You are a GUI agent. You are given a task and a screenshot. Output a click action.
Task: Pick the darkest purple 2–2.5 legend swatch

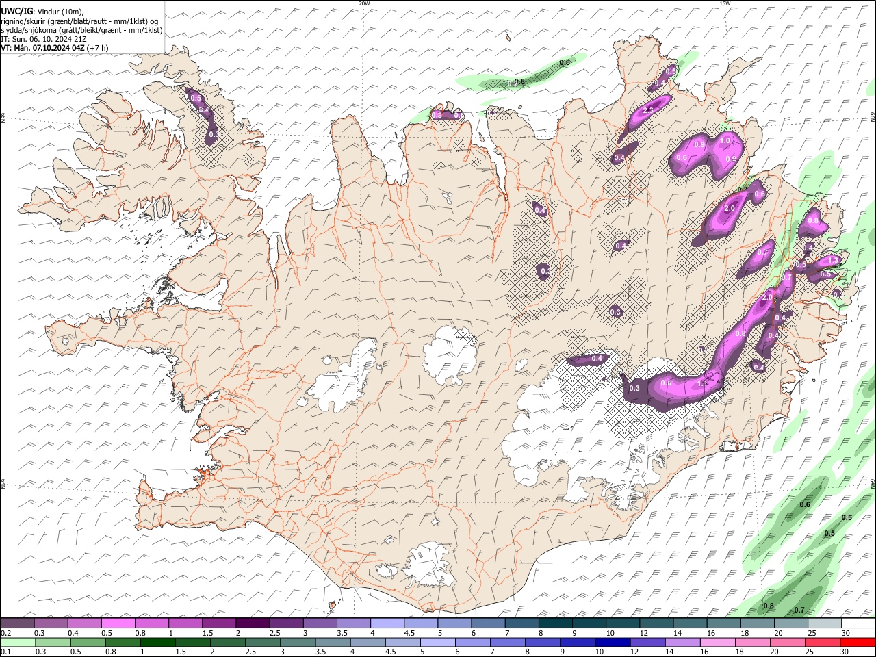coord(253,623)
